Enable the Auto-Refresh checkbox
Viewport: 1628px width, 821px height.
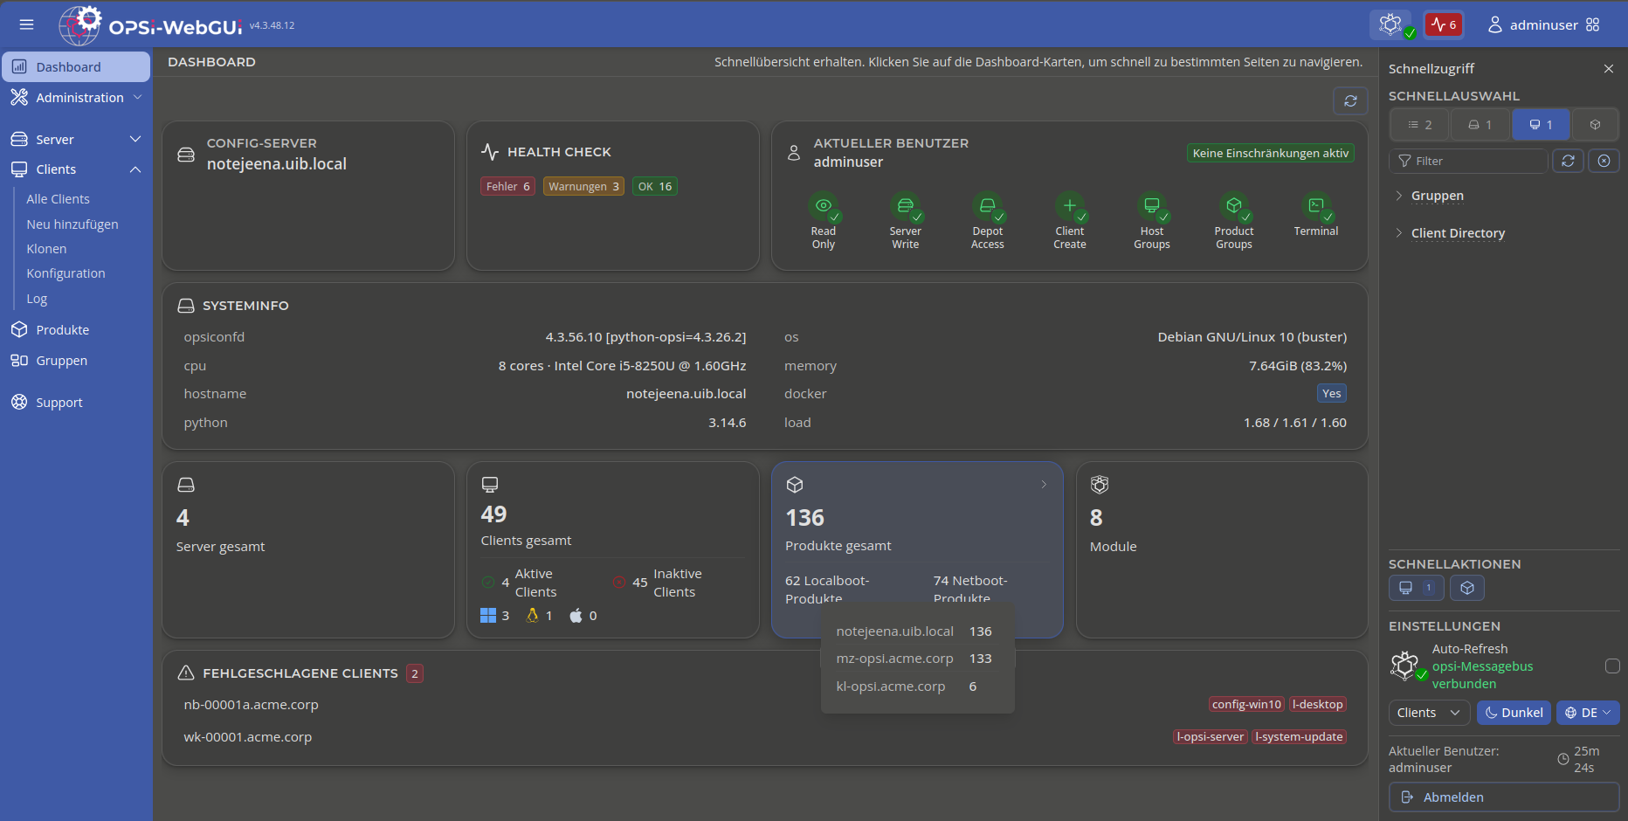(1612, 666)
